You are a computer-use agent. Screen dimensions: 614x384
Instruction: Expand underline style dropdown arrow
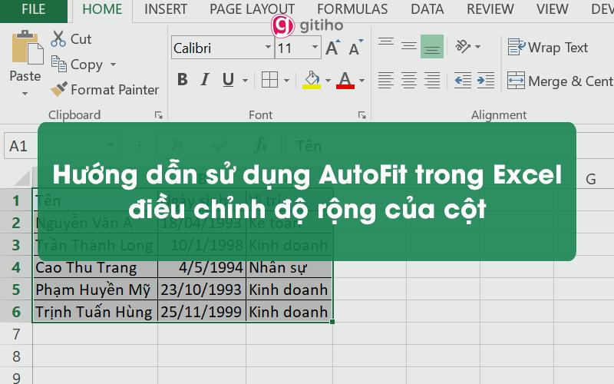pyautogui.click(x=245, y=81)
